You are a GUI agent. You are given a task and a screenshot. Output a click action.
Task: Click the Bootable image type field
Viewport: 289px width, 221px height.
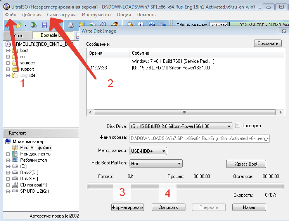tap(52, 35)
